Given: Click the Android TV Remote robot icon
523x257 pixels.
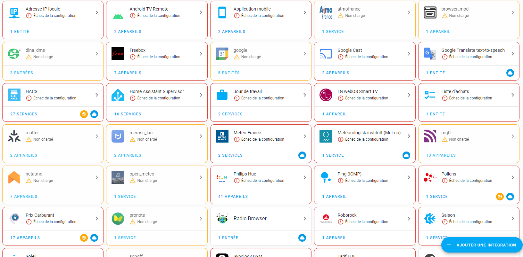Looking at the screenshot, I should [x=118, y=16].
